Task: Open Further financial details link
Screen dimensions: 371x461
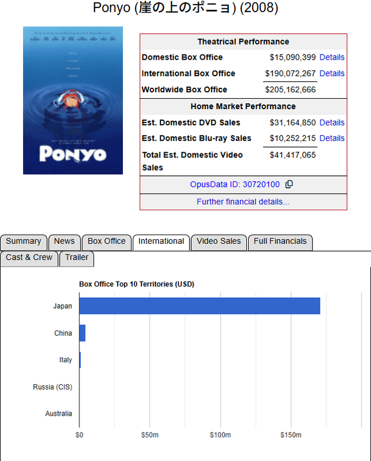Action: click(243, 202)
